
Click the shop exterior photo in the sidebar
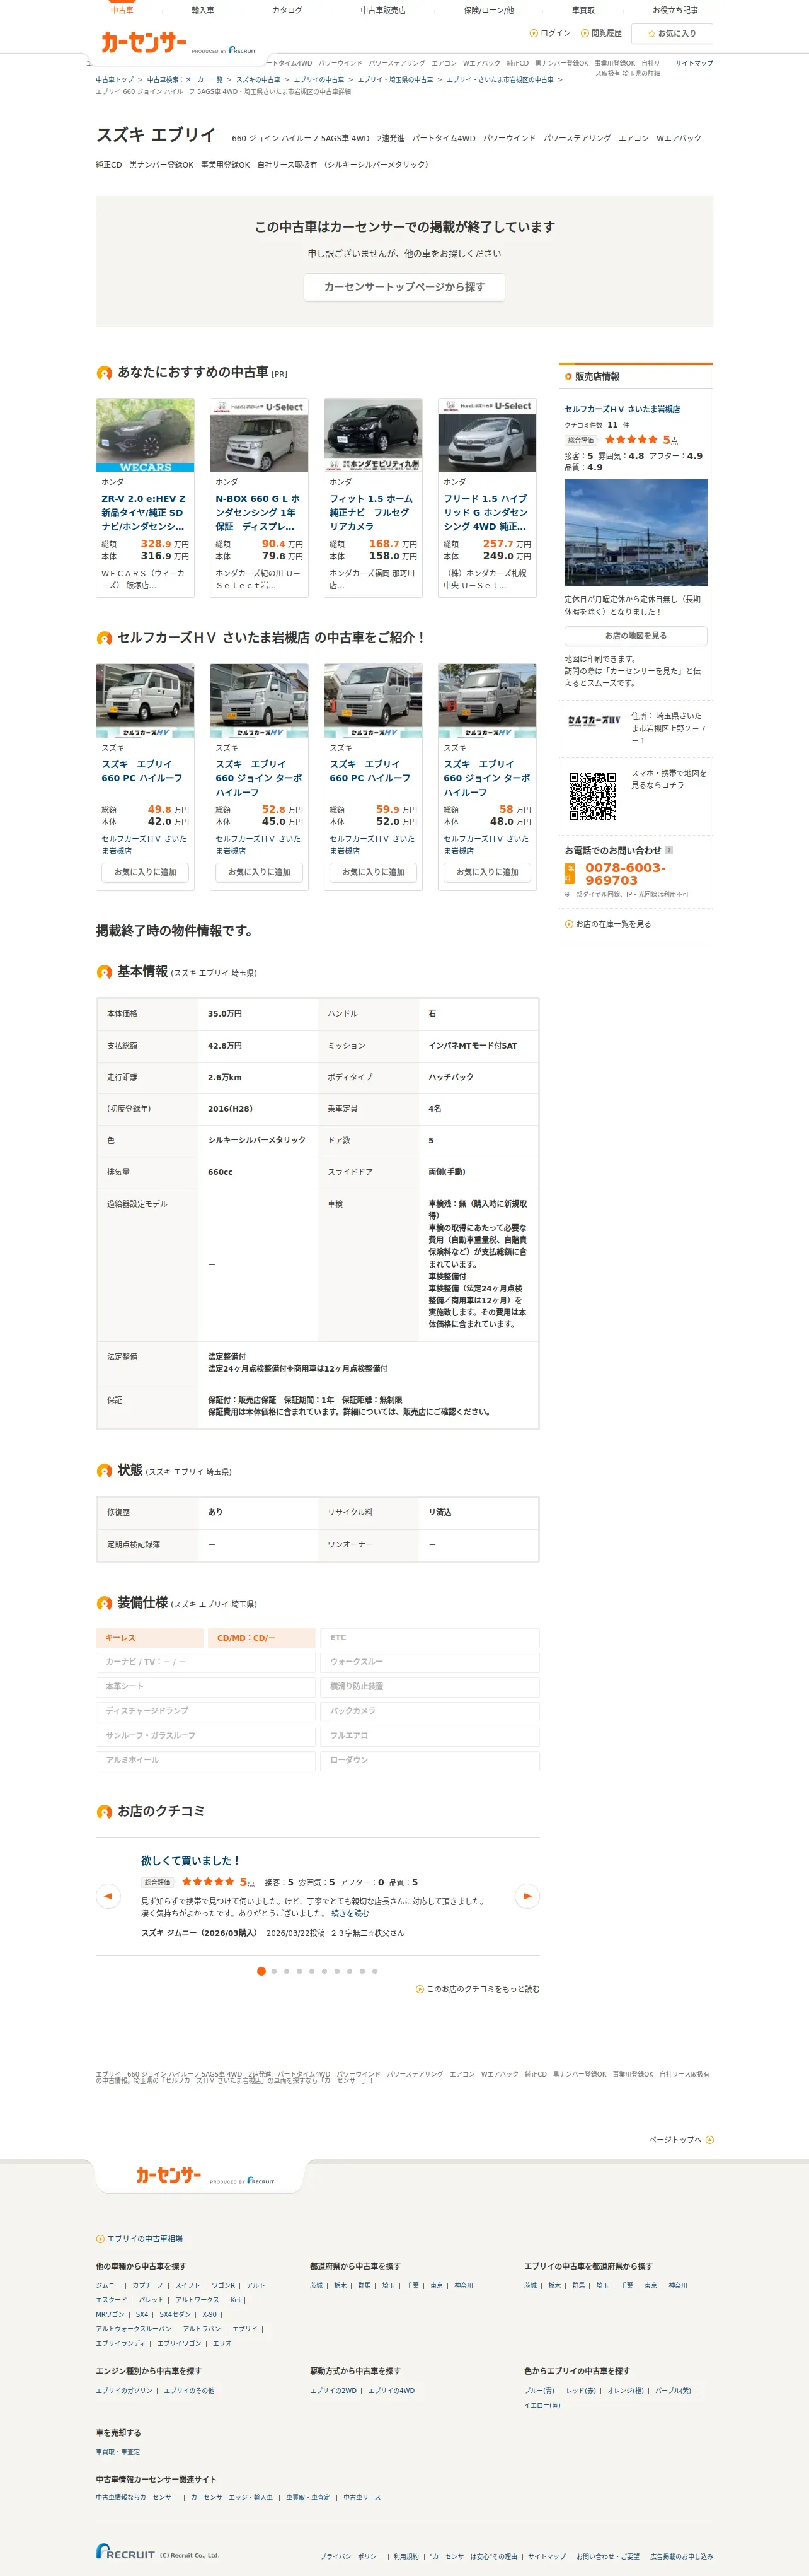click(x=635, y=533)
